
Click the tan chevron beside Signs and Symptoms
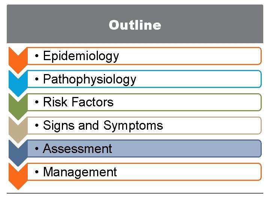point(17,126)
